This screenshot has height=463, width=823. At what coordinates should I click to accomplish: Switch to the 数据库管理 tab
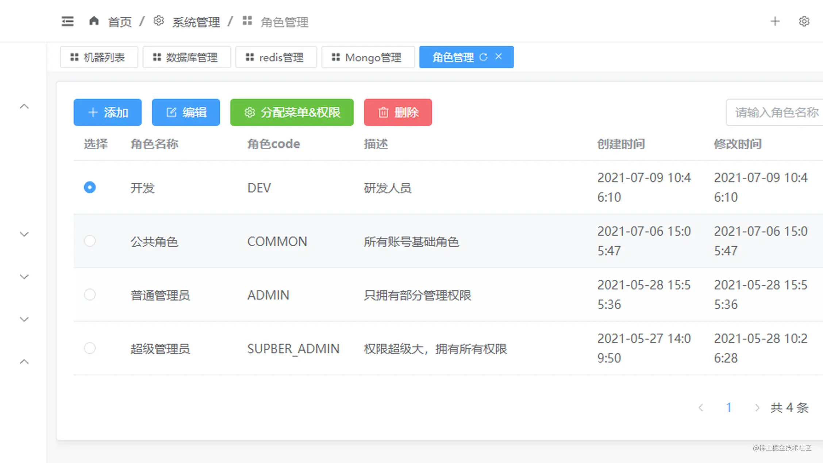pyautogui.click(x=186, y=57)
